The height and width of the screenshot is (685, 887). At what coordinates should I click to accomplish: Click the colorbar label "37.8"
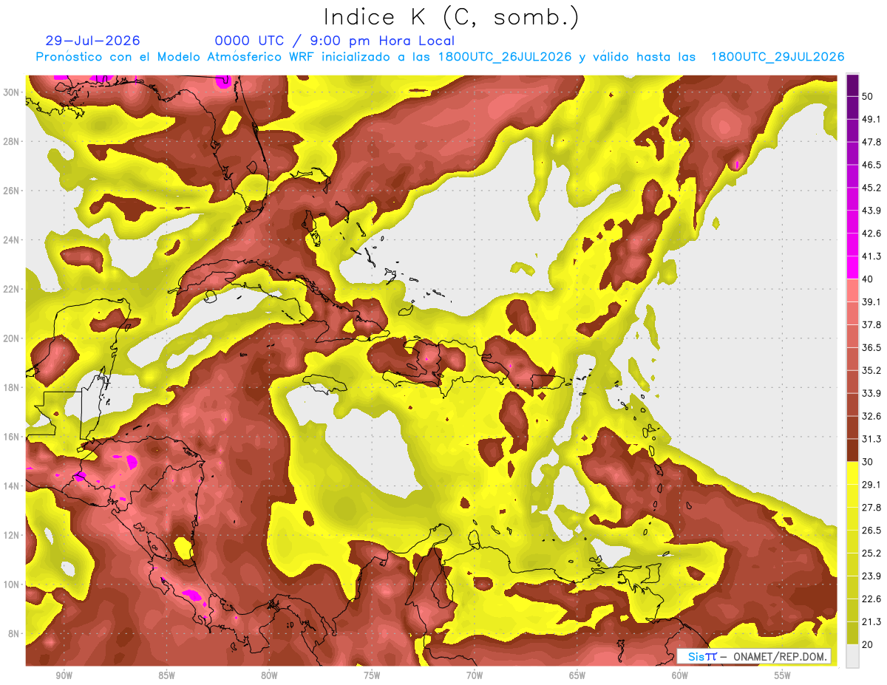pyautogui.click(x=870, y=324)
